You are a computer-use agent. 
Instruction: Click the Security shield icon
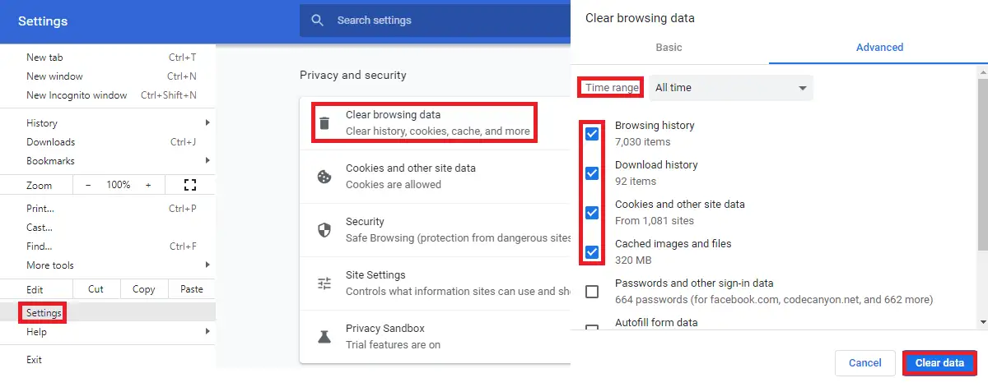(324, 230)
